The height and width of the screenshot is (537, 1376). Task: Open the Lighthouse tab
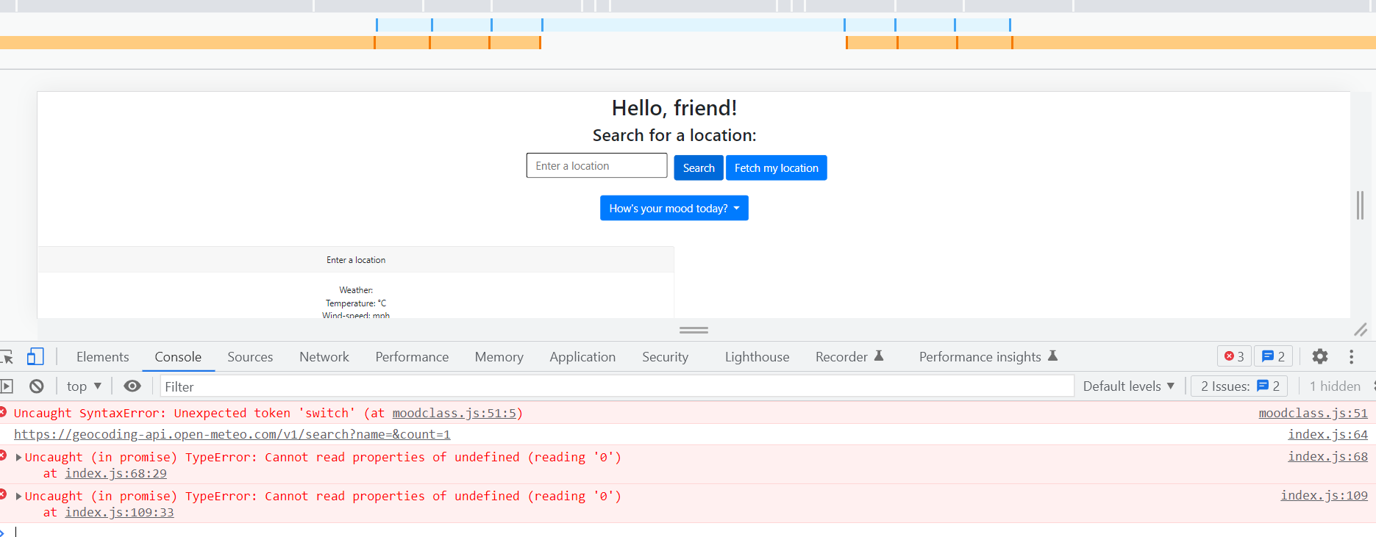[757, 357]
